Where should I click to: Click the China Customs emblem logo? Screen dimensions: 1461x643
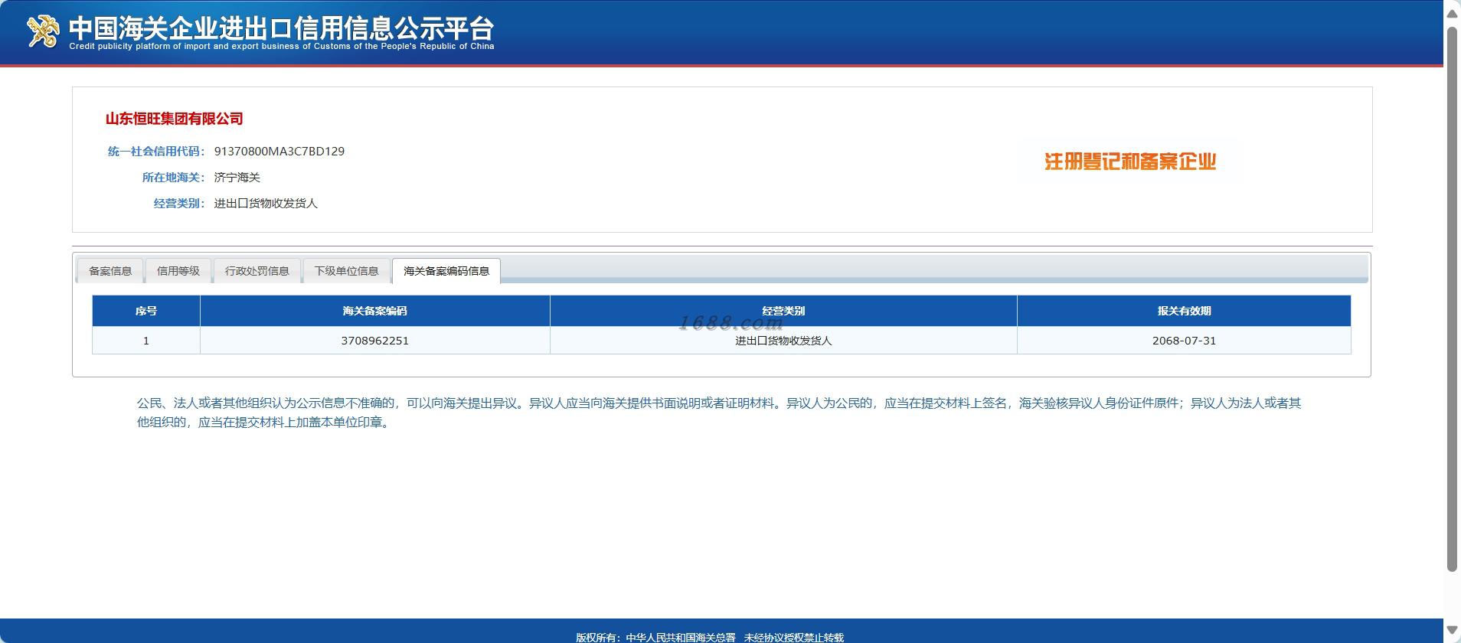click(43, 31)
